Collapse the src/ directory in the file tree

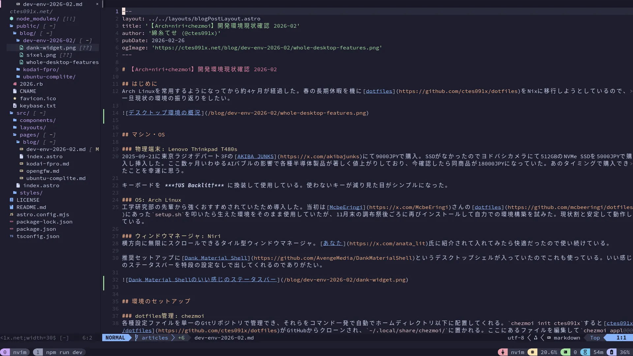point(22,113)
